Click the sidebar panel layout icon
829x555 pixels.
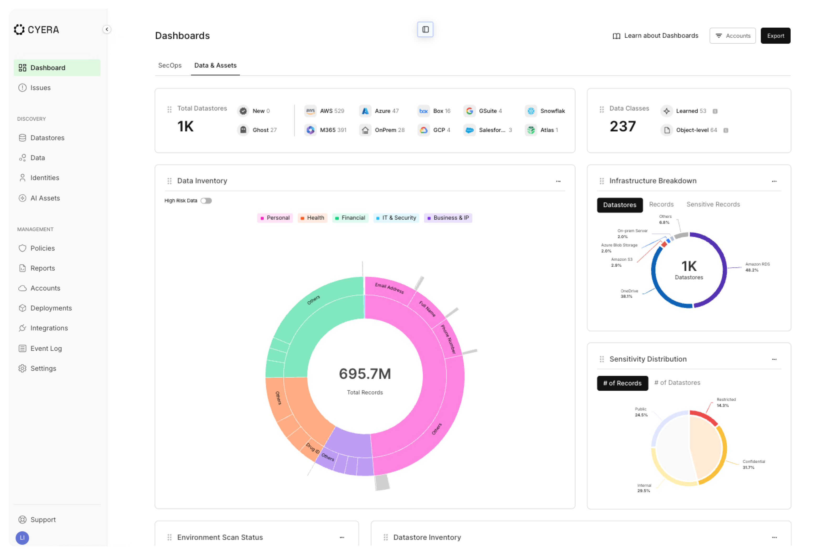(x=425, y=29)
